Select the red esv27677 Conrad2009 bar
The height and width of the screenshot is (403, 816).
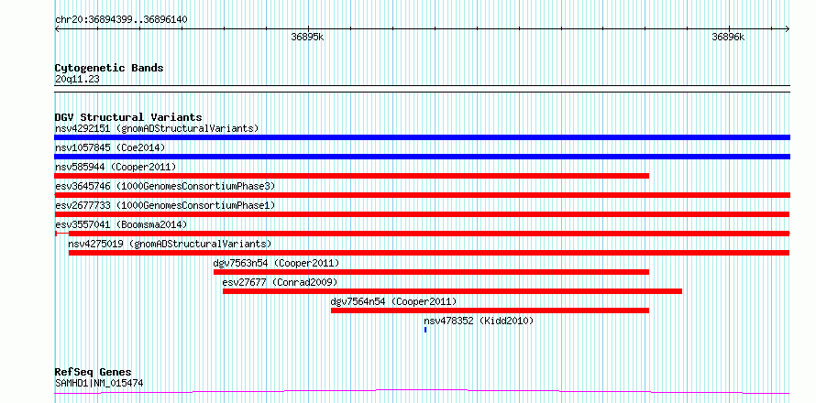(452, 291)
